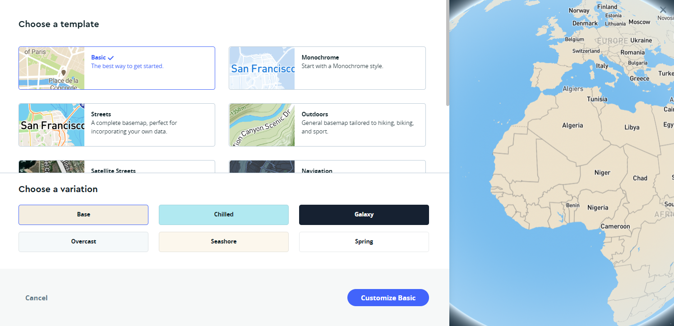Close the map preview with X icon

click(663, 9)
